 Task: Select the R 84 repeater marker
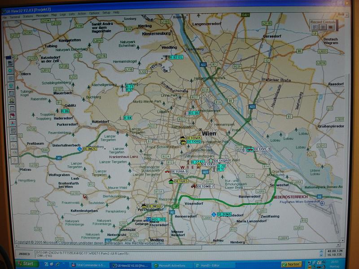(127, 118)
